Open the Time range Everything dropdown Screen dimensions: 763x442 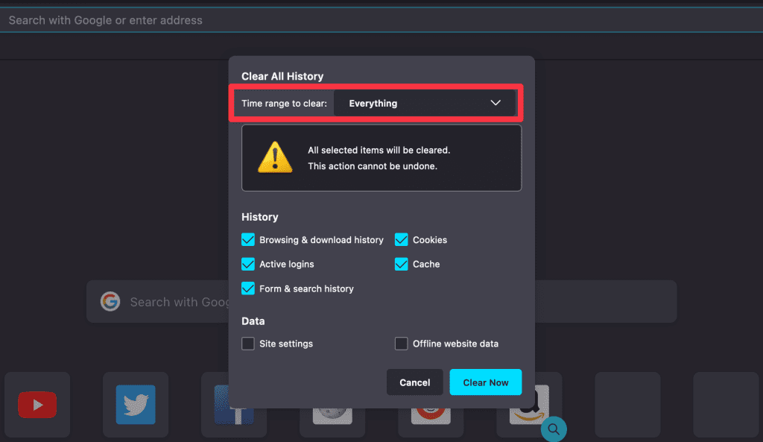424,103
